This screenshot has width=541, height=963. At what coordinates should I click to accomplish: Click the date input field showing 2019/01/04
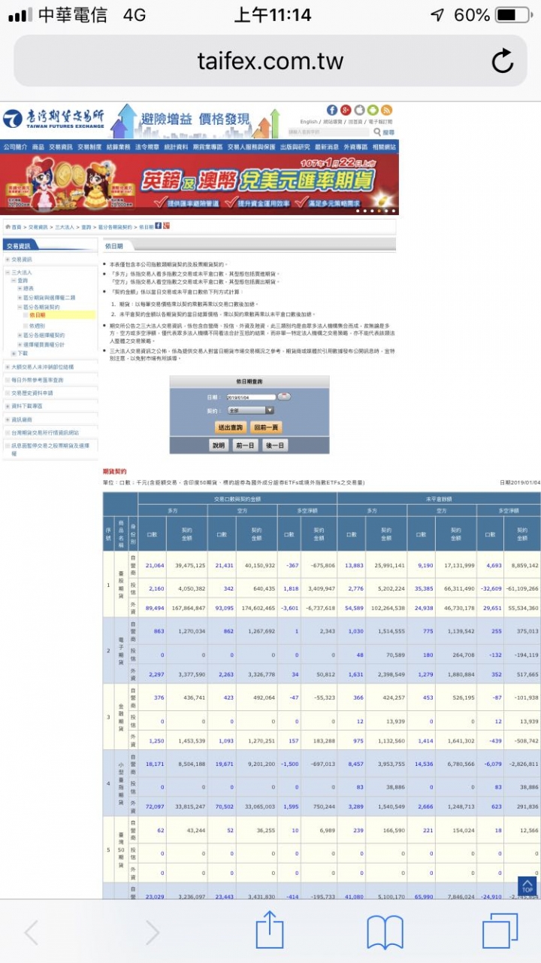click(x=251, y=396)
